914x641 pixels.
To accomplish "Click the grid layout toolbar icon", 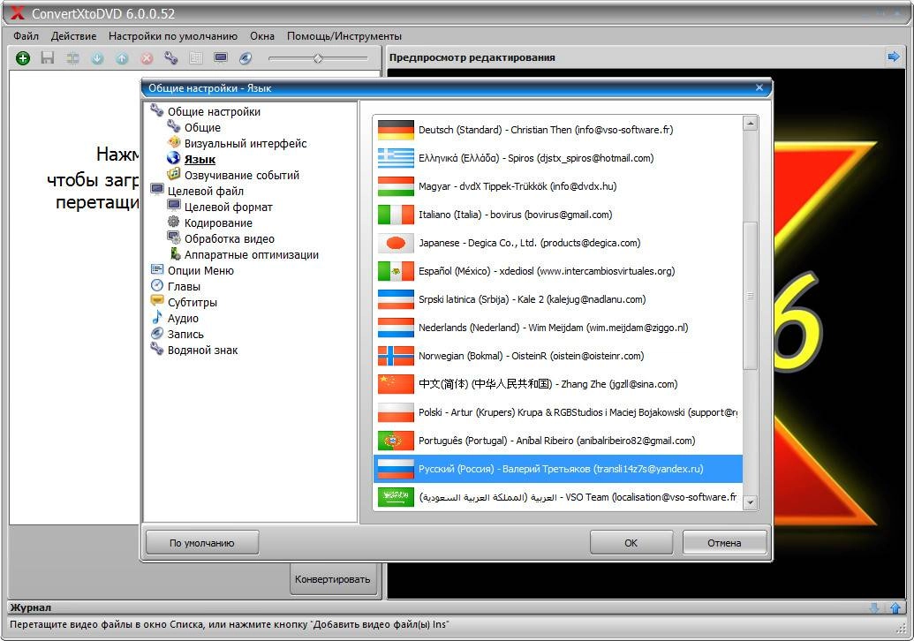I will [196, 57].
